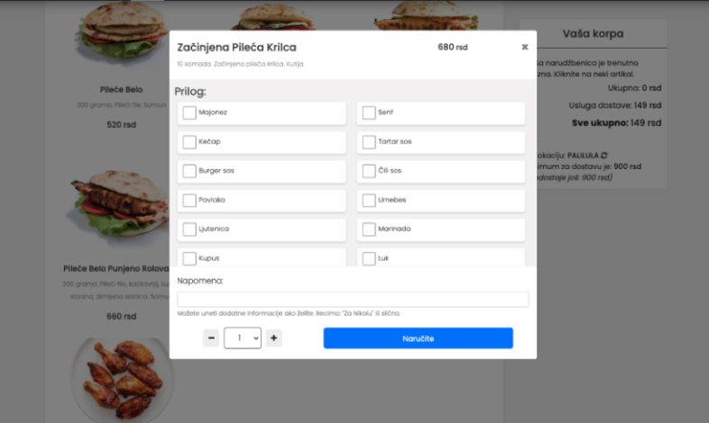Add Pavlaka by ticking its checkbox
Viewport: 709px width, 423px height.
189,200
